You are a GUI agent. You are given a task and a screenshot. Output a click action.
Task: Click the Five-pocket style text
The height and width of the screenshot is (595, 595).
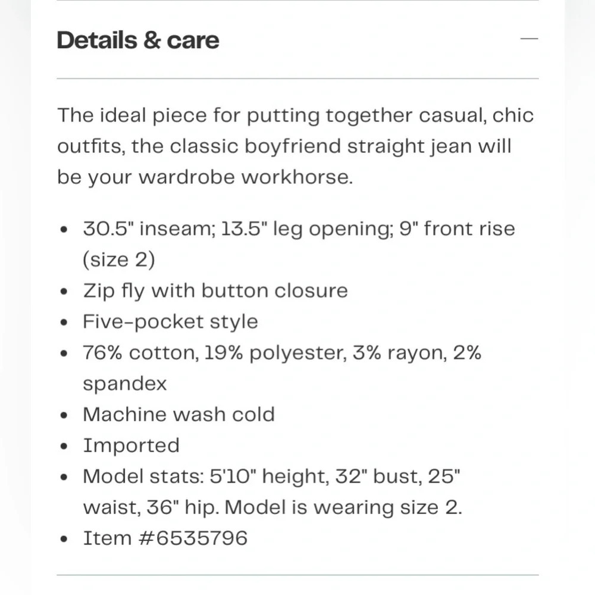170,322
